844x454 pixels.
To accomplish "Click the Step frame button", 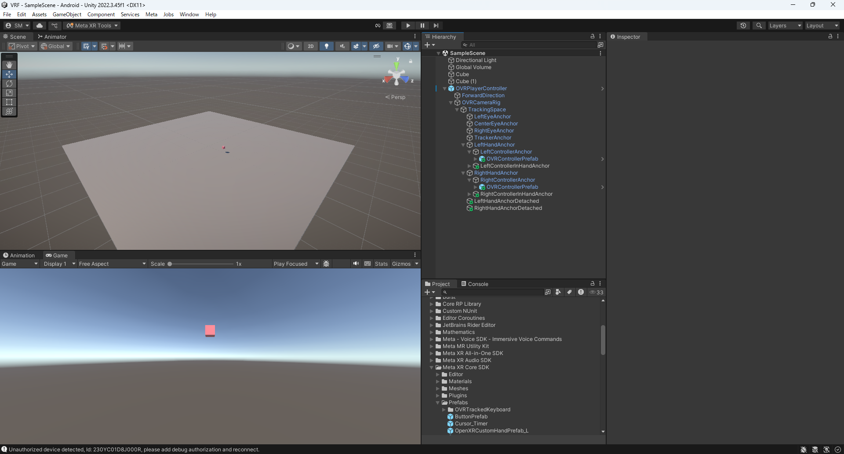I will tap(436, 26).
